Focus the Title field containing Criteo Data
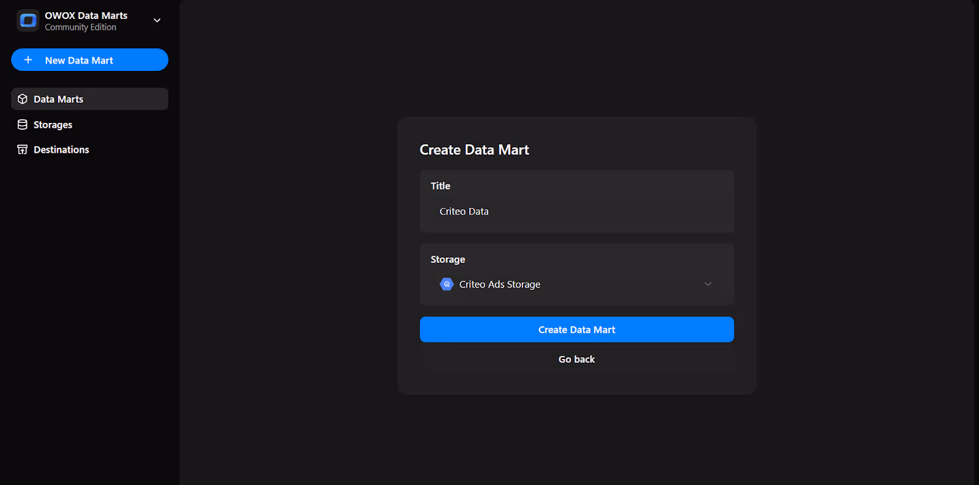The height and width of the screenshot is (485, 979). [576, 212]
